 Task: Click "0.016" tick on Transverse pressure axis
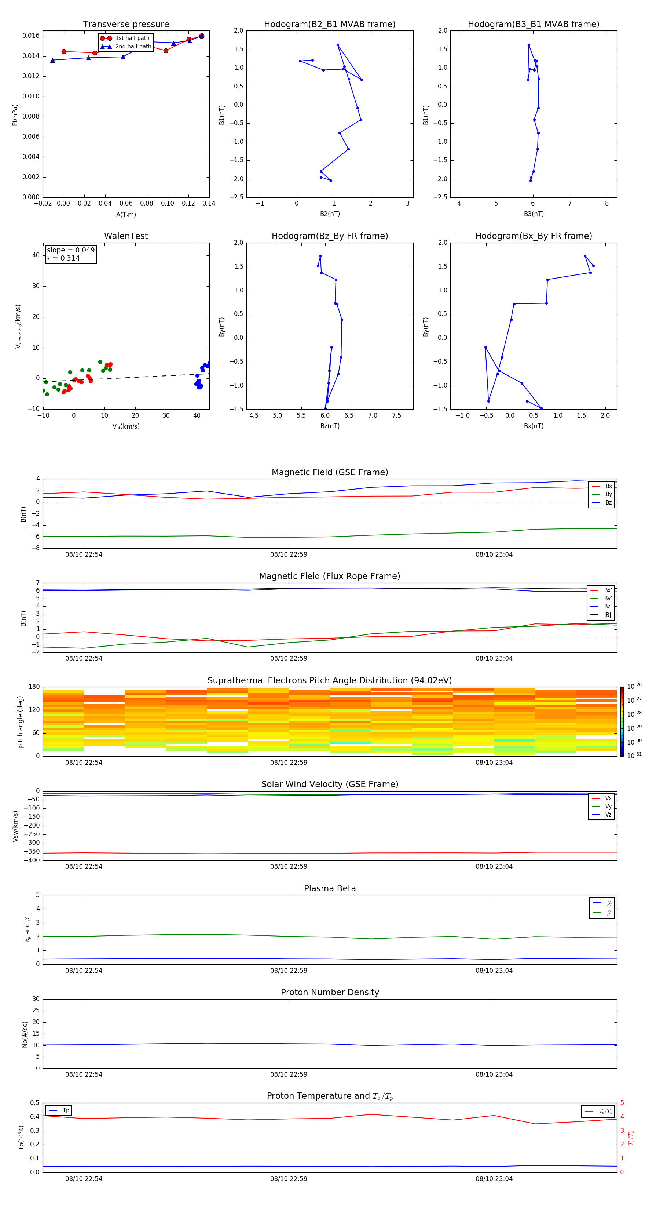tap(30, 36)
